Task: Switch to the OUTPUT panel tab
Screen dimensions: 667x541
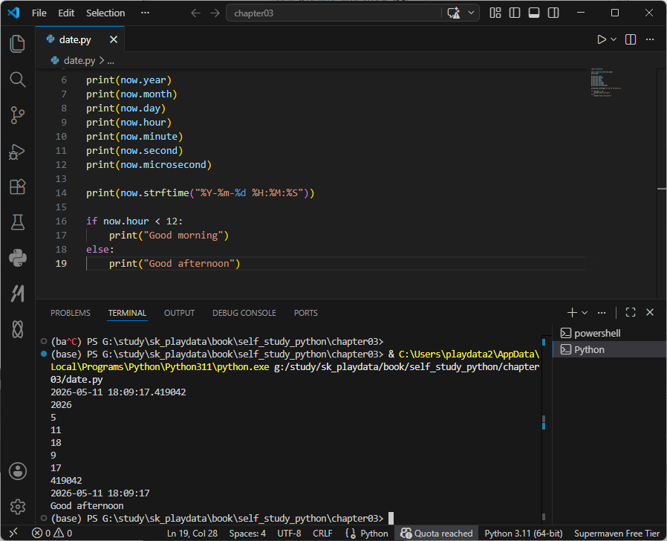Action: (x=179, y=313)
